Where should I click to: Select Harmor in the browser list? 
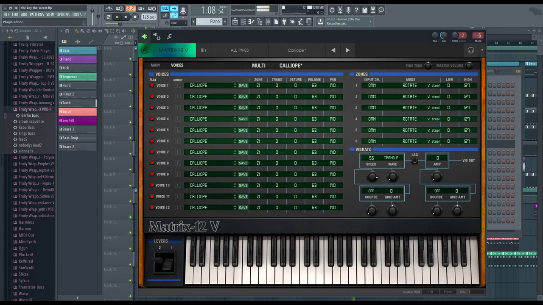tap(25, 229)
